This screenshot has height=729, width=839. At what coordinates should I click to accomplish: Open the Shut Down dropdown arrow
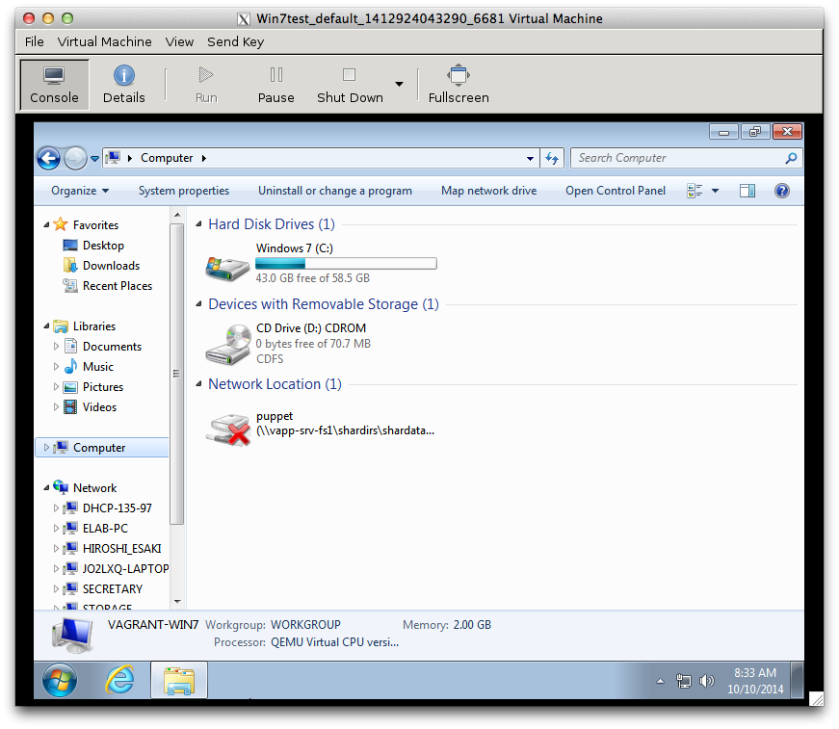click(x=399, y=84)
